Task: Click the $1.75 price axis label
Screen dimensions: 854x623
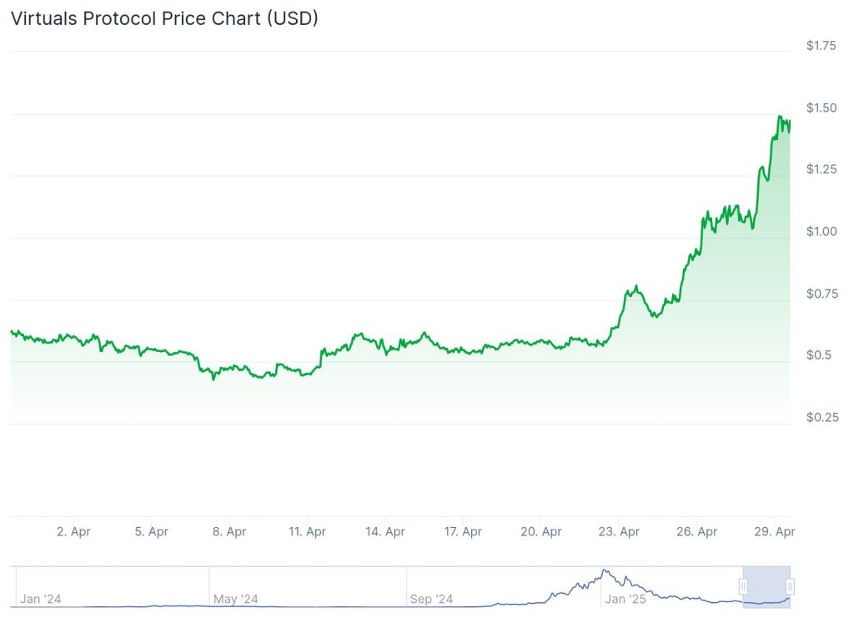Action: point(821,46)
